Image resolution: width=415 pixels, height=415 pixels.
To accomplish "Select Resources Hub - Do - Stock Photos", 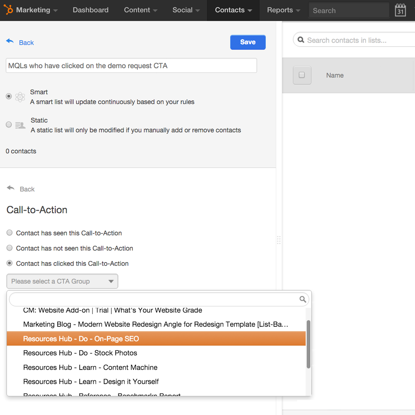I will [80, 353].
